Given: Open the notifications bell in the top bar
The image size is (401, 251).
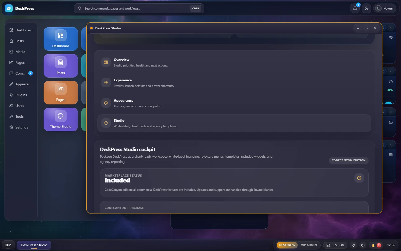Looking at the screenshot, I should point(355,8).
